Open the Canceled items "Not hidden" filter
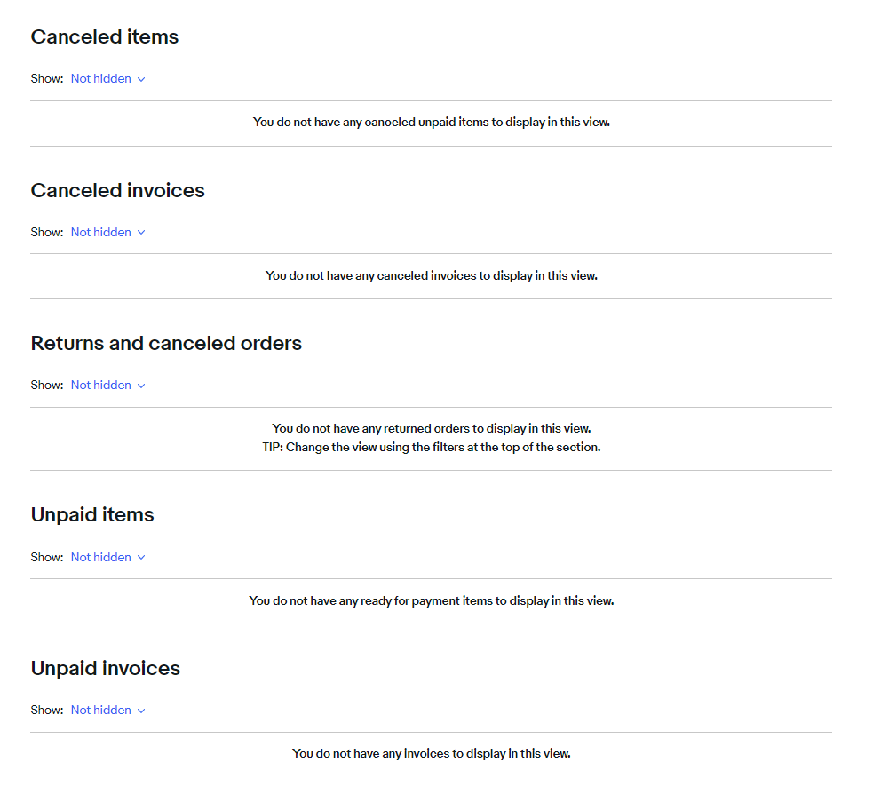This screenshot has height=787, width=873. [x=101, y=79]
